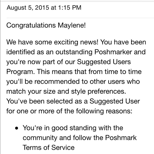154x154 pixels.
Task: Click the "Congratulations Maylene!" greeting line
Action: point(46,25)
